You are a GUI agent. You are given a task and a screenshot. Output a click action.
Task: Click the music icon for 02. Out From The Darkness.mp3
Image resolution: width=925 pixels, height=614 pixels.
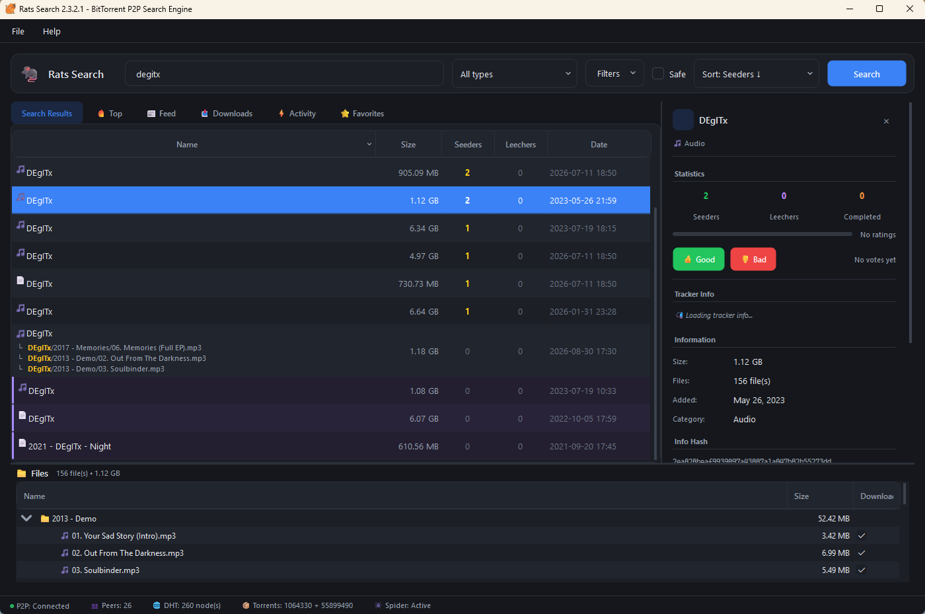(x=65, y=553)
